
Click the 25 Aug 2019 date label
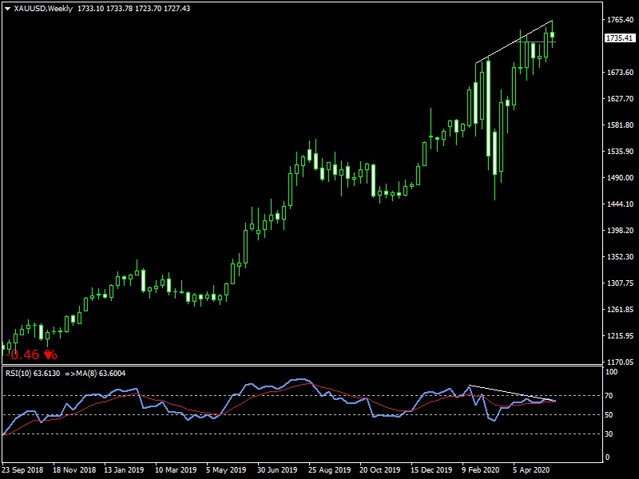(x=329, y=470)
